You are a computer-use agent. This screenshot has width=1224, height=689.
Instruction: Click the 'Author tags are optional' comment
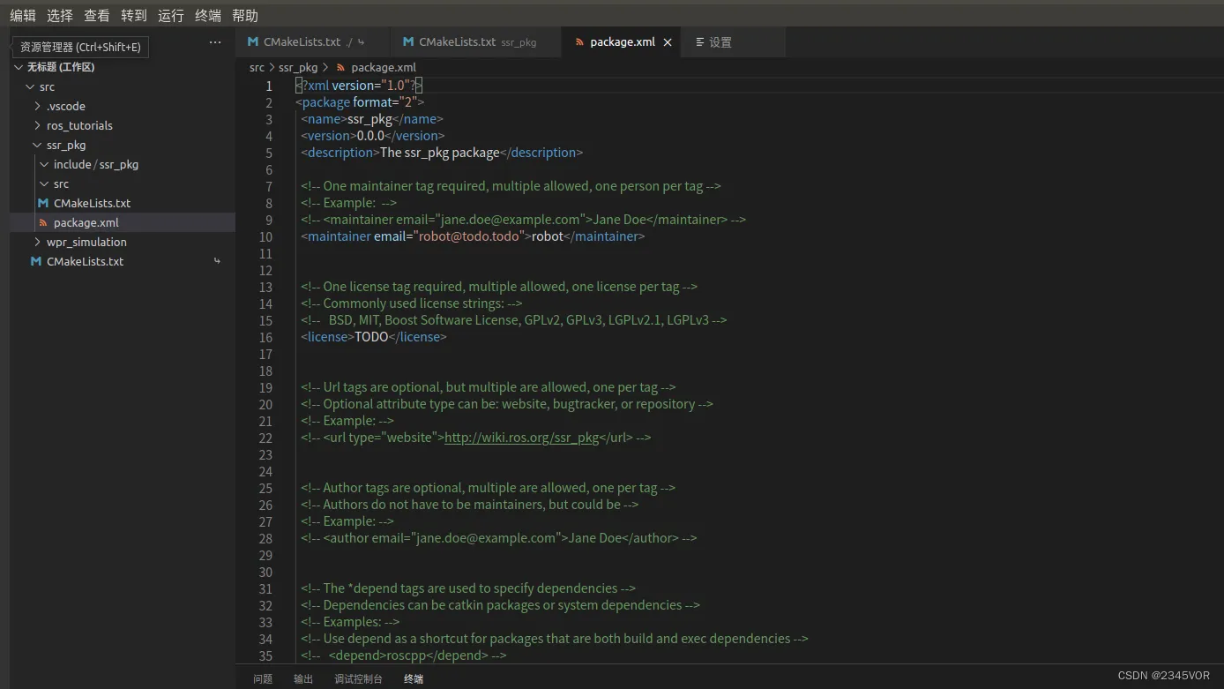488,488
